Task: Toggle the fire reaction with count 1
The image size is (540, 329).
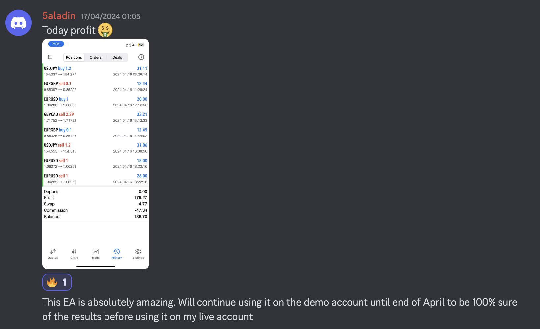Action: point(57,282)
